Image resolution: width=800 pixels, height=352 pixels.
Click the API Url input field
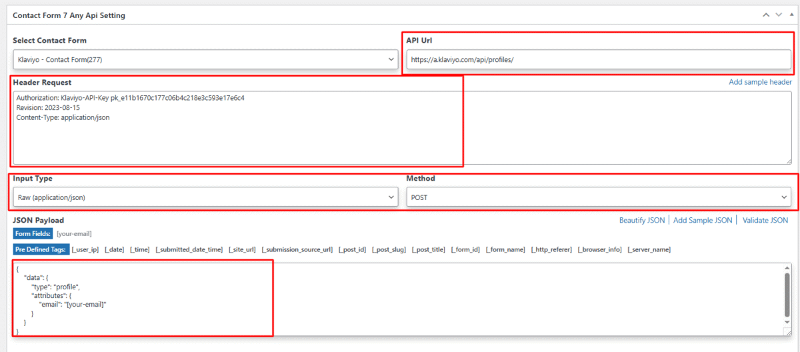(598, 59)
